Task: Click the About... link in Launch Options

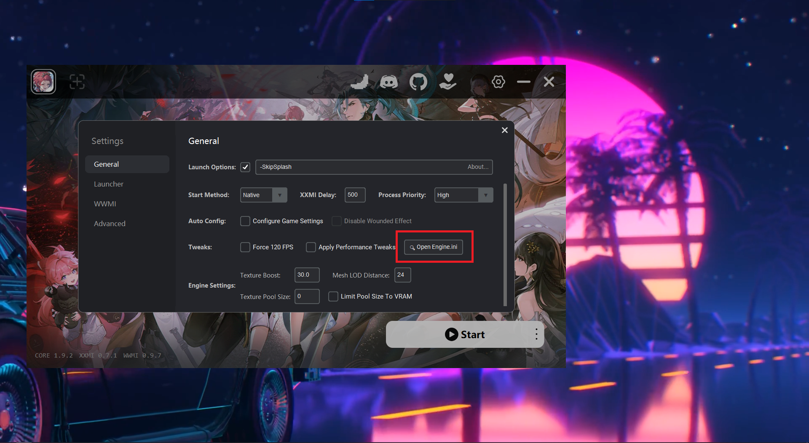Action: 478,167
